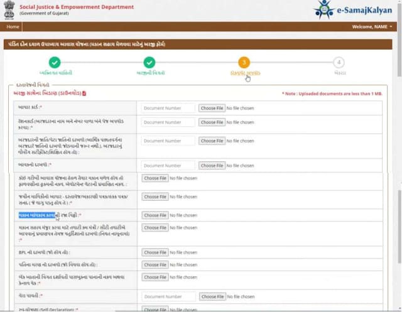
Task: Select step 4 circle in progress bar
Action: pos(339,62)
